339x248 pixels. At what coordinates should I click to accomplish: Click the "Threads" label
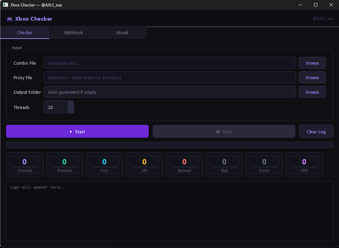coord(21,107)
